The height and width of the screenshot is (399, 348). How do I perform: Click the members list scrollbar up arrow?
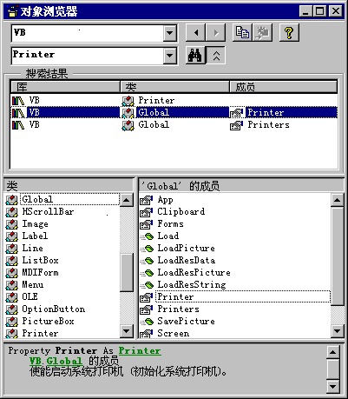[x=338, y=200]
